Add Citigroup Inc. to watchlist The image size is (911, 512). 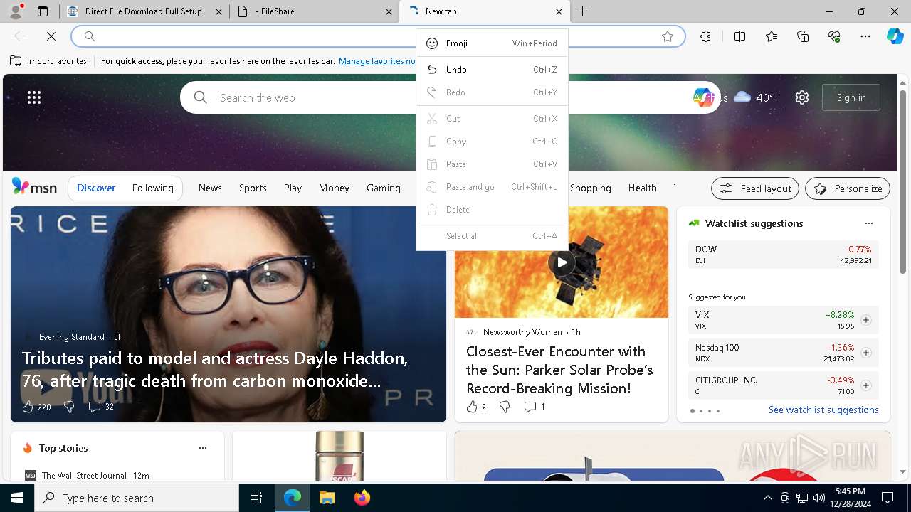click(866, 385)
